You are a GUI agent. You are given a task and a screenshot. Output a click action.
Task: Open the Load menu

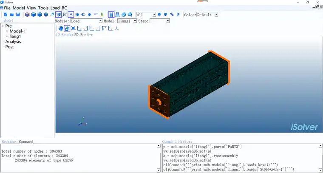coord(55,8)
